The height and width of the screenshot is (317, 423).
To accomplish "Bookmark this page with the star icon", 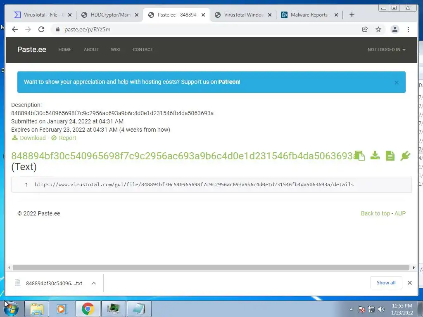I will 378,29.
